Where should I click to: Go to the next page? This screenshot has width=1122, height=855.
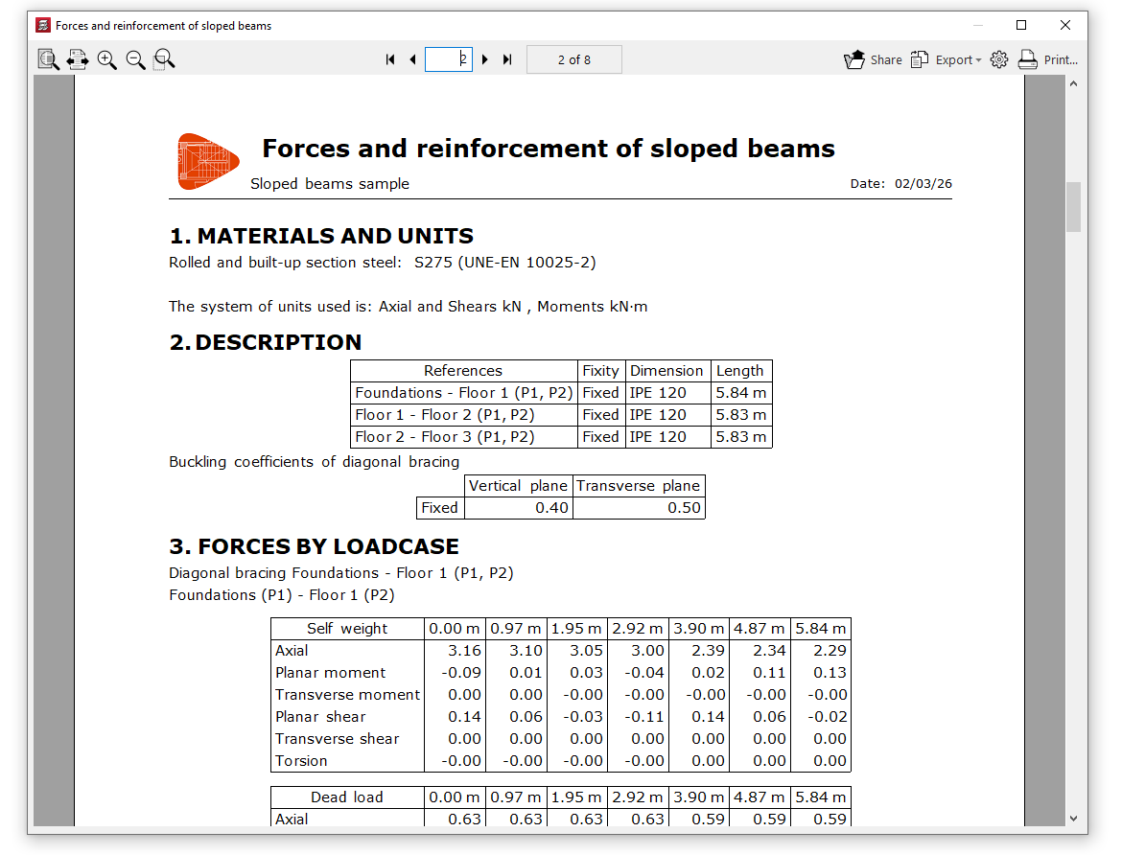pos(485,59)
